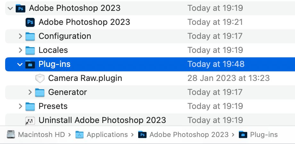Collapse the Adobe Photoshop 2023 folder

tap(11, 8)
